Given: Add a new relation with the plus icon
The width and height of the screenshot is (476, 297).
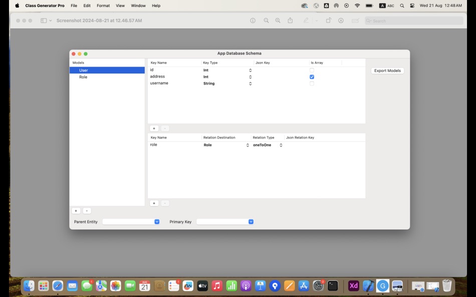Looking at the screenshot, I should click(154, 203).
